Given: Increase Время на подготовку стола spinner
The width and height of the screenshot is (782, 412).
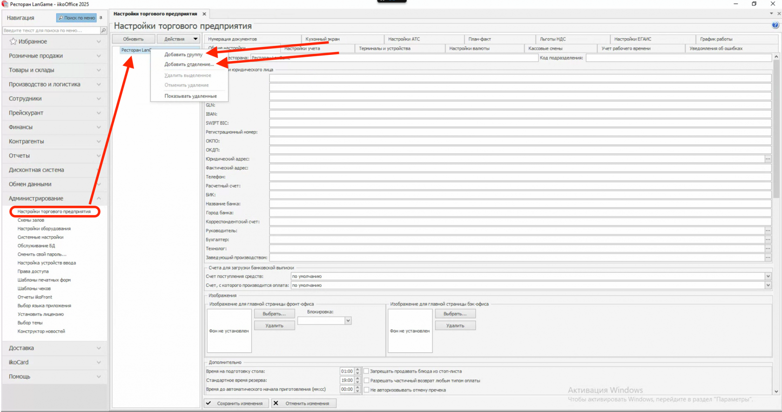Looking at the screenshot, I should point(357,370).
